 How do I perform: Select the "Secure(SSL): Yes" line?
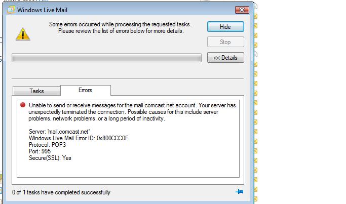(50, 158)
